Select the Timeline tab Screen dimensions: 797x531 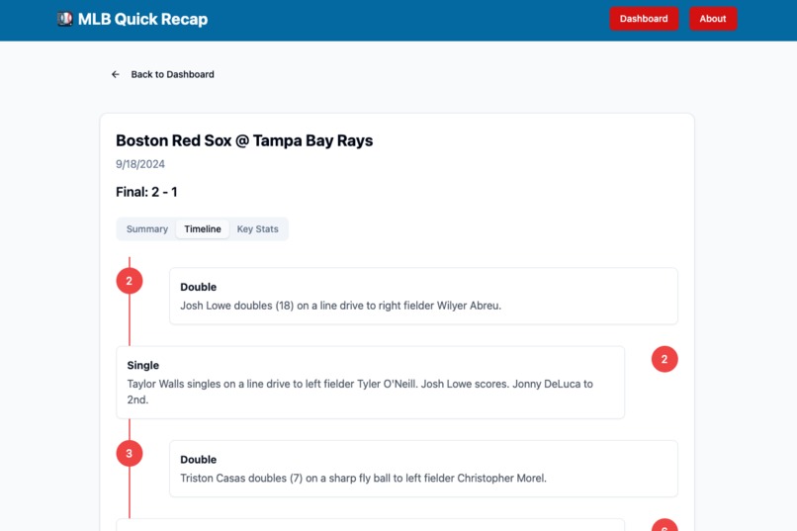pyautogui.click(x=203, y=229)
